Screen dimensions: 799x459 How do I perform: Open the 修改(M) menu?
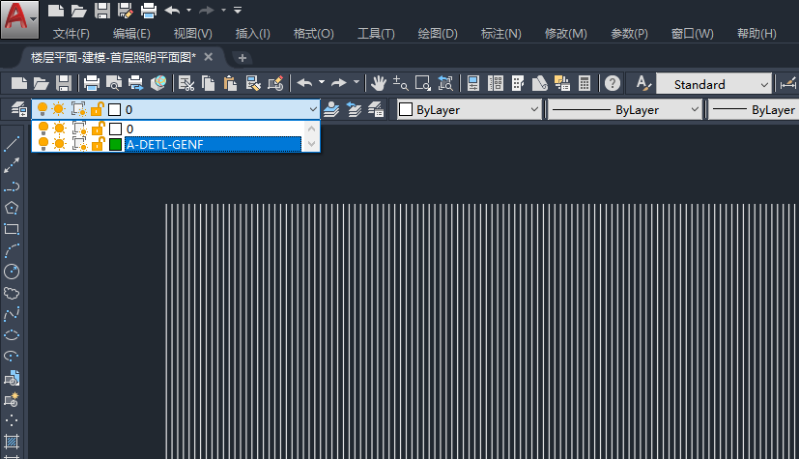coord(565,34)
